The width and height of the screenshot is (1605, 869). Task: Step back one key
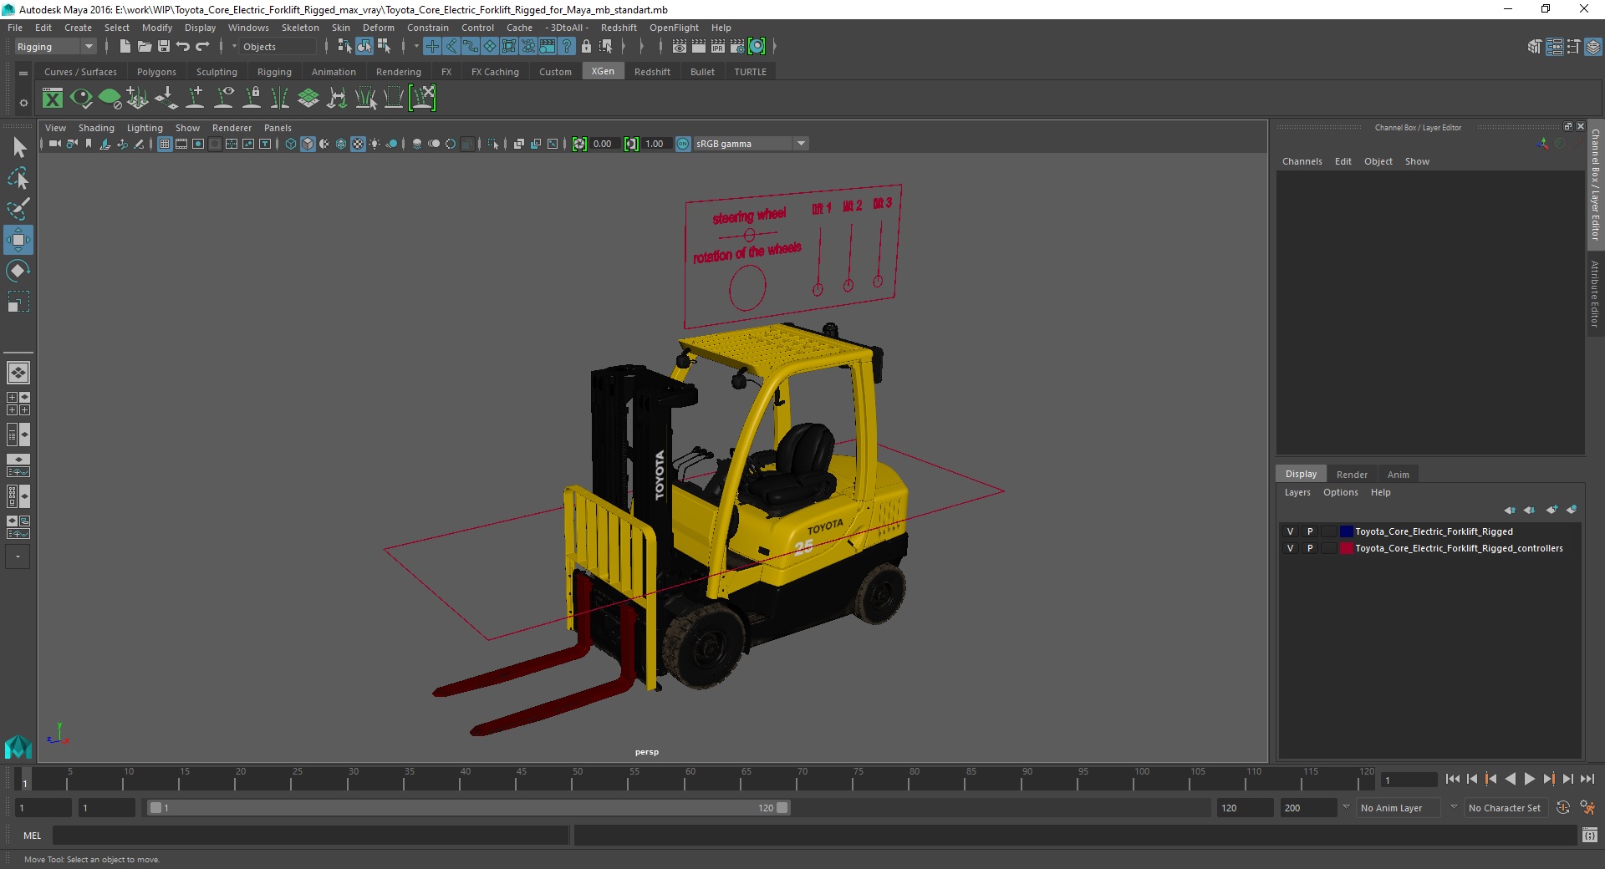[1490, 779]
